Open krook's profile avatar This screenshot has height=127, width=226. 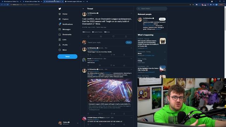[84, 60]
